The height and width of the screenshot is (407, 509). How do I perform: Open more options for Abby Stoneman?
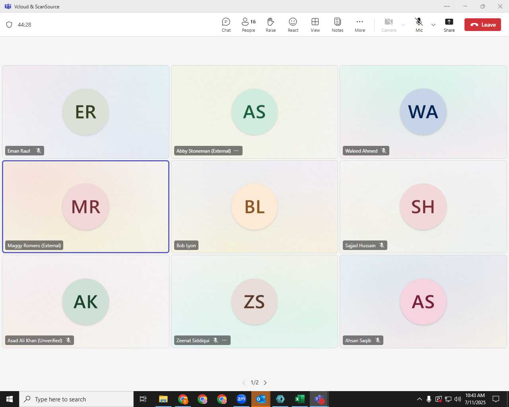236,151
